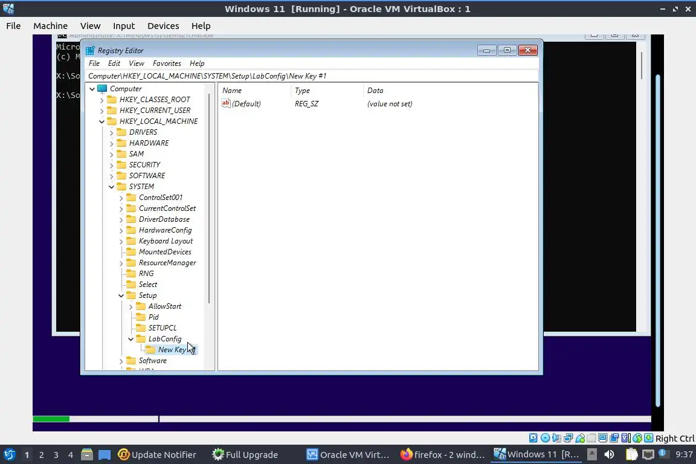Click the removable media eject tray icon
Image resolution: width=696 pixels, height=464 pixels.
[591, 454]
